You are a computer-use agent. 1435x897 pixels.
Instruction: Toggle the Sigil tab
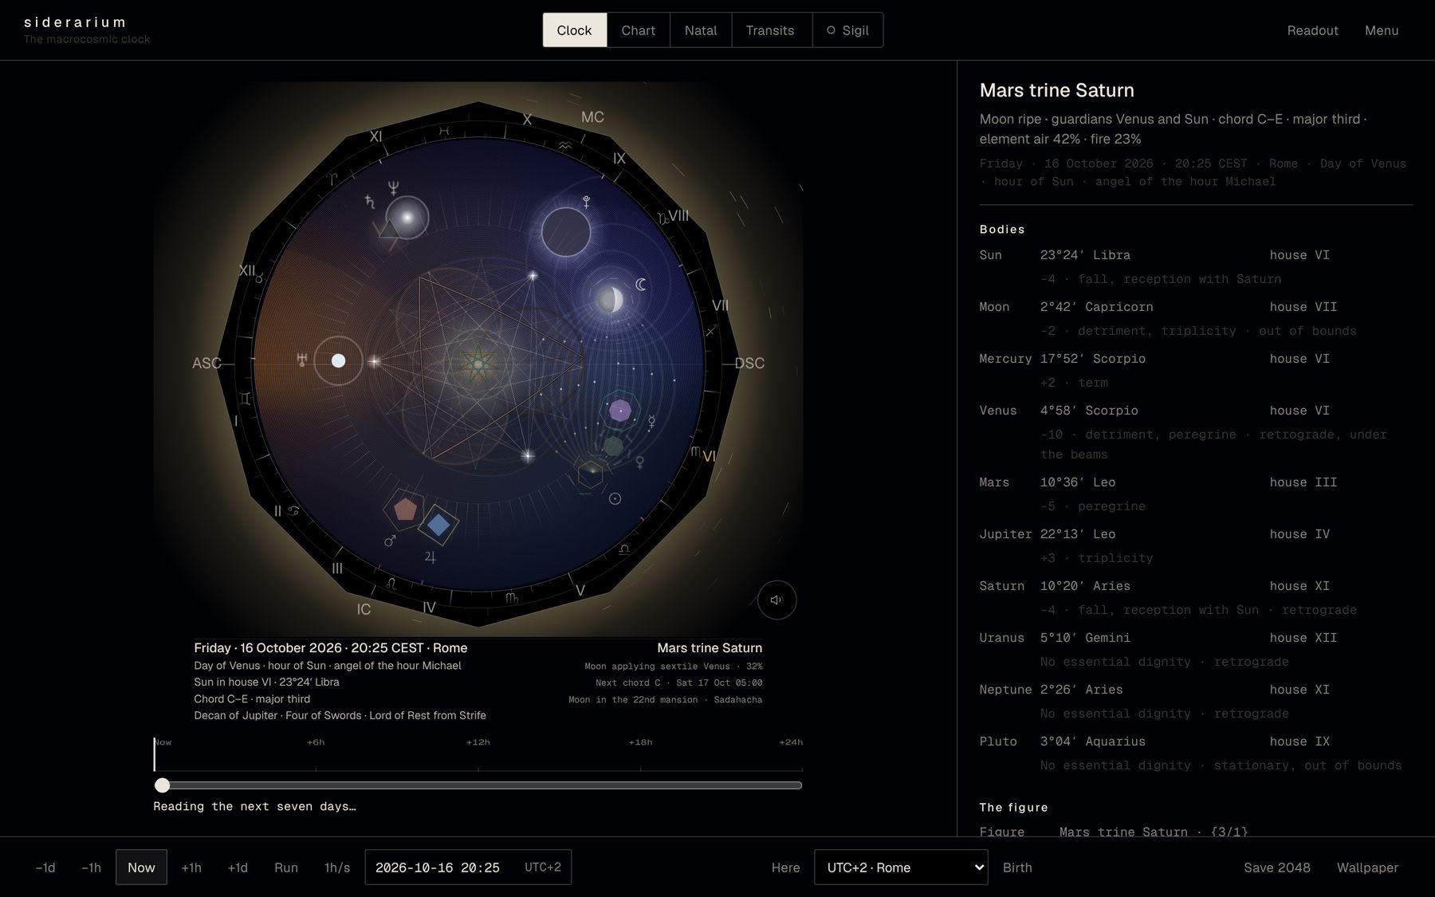click(x=847, y=30)
